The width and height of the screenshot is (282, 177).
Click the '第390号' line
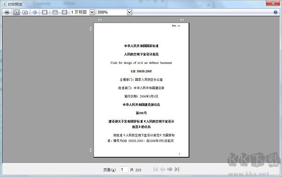141,113
